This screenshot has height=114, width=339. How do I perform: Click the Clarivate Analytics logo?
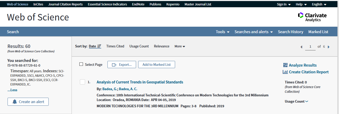point(312,17)
